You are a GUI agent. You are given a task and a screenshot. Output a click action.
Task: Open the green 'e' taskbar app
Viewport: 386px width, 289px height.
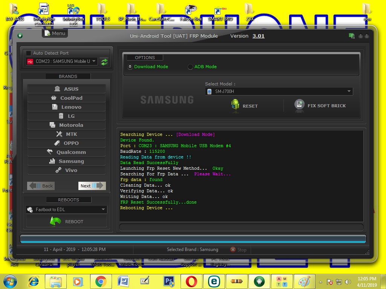pyautogui.click(x=214, y=281)
